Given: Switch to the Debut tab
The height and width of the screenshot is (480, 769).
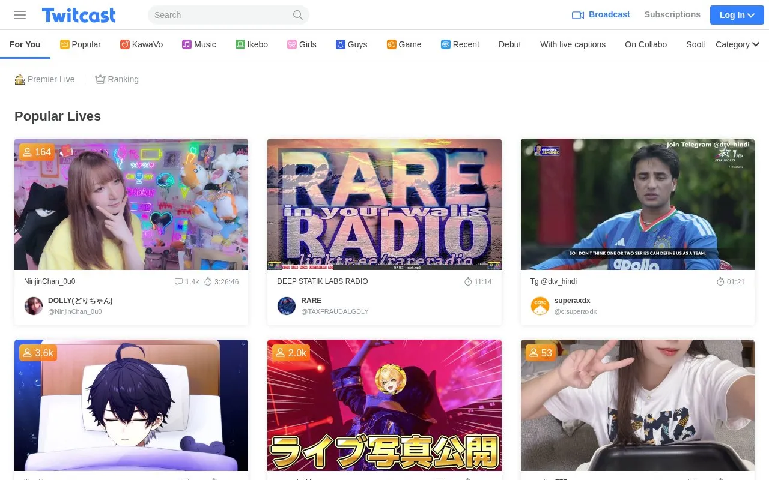Looking at the screenshot, I should (x=509, y=44).
